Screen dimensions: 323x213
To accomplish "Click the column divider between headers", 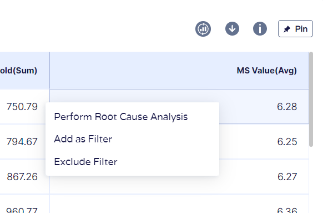I will point(49,71).
